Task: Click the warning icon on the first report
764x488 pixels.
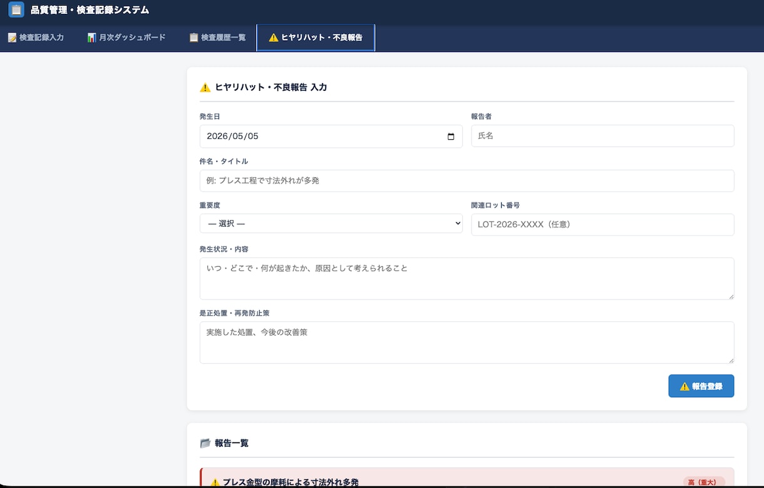Action: coord(215,482)
